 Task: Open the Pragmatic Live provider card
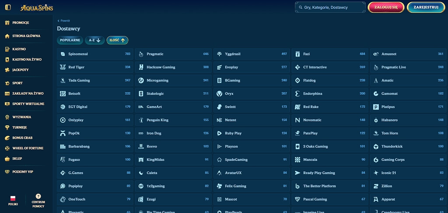point(408,67)
